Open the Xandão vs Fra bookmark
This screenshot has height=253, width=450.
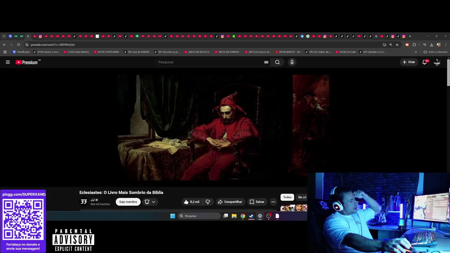(x=372, y=52)
